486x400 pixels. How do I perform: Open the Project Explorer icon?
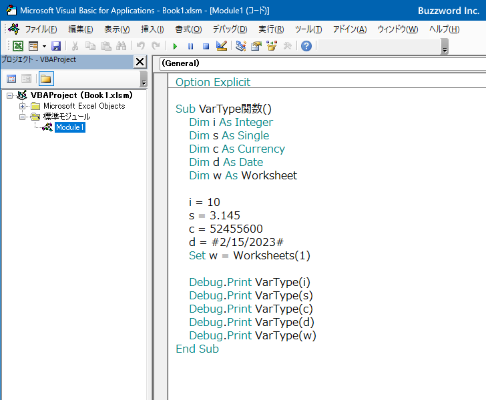pos(241,46)
